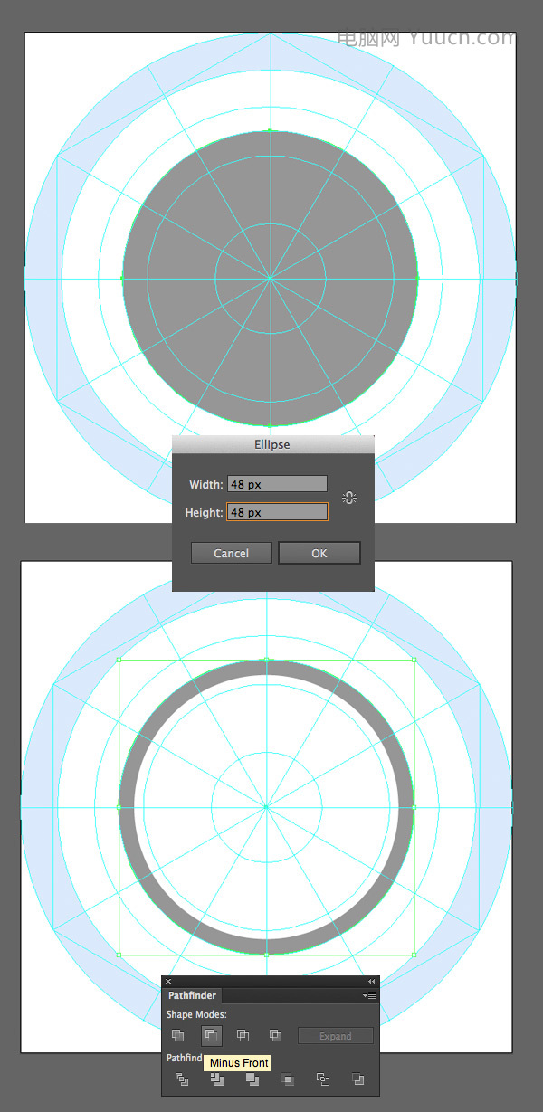Viewport: 543px width, 1112px height.
Task: Click the Crop pathfinder icon
Action: [288, 1079]
